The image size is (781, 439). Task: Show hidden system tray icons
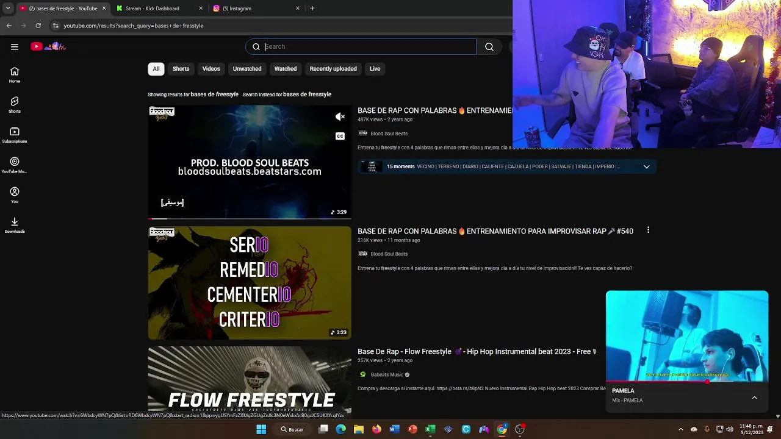[x=681, y=429]
